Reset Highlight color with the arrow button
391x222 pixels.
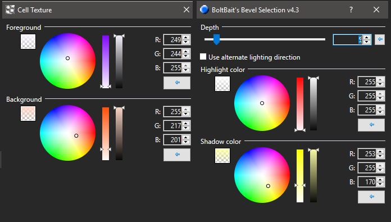tap(371, 125)
